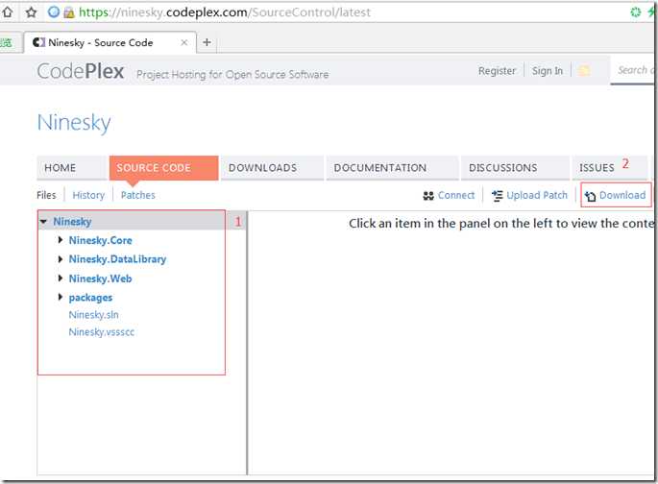
Task: Click the Connect link
Action: point(456,195)
